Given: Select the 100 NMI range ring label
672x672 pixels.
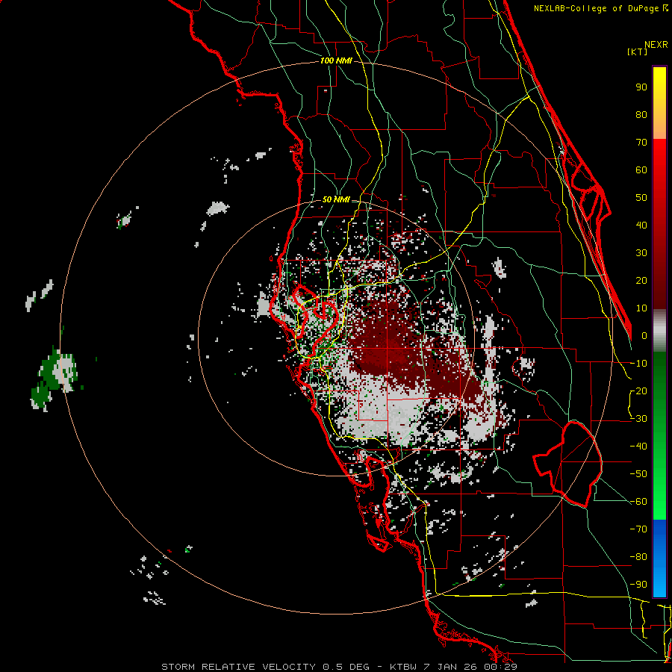Looking at the screenshot, I should coord(336,61).
